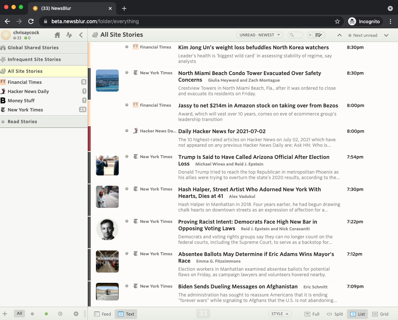Click NYT icon on North Miami Beach row
Image resolution: width=398 pixels, height=320 pixels.
(136, 72)
